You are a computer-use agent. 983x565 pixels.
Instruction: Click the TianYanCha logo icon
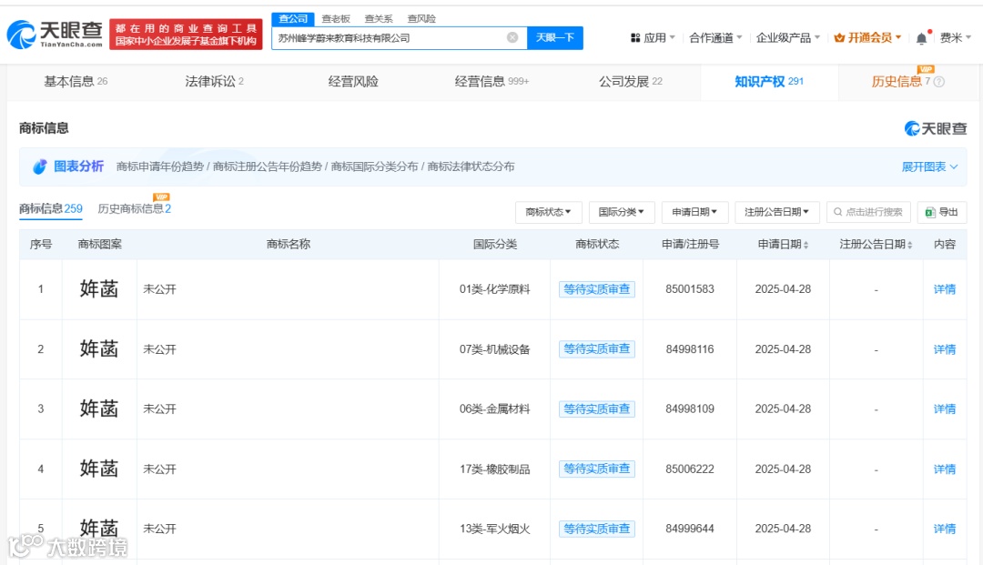22,35
